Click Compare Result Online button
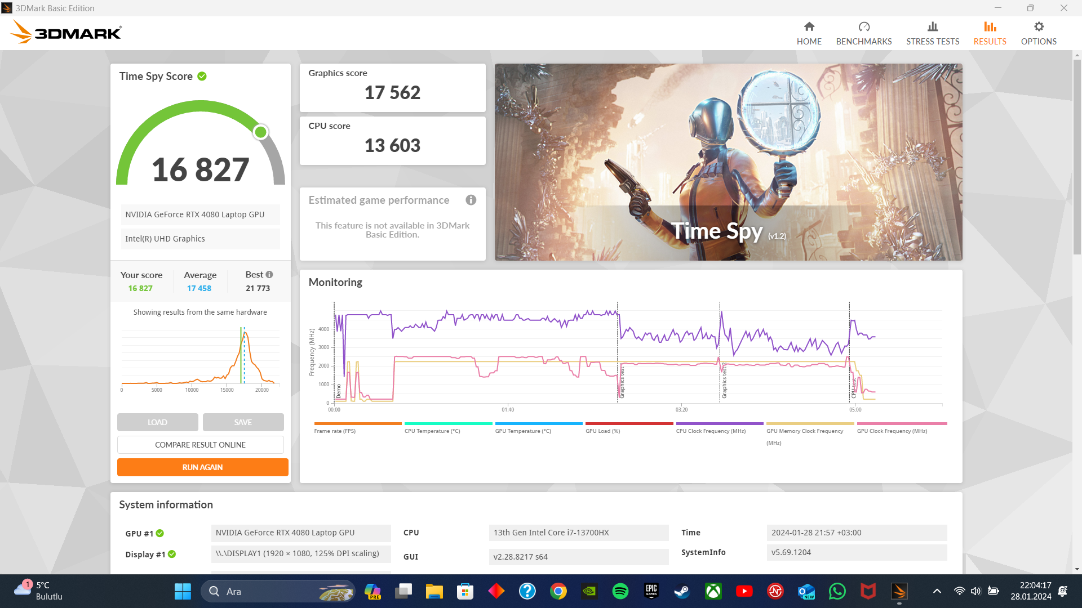1082x608 pixels. coord(200,445)
